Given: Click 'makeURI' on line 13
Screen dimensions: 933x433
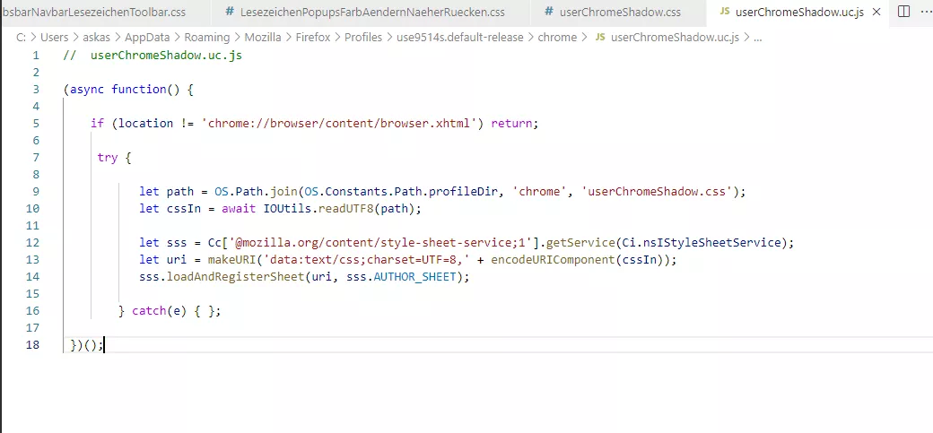Looking at the screenshot, I should click(231, 260).
